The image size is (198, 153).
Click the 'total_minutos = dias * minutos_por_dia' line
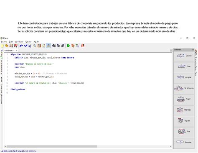coord(34,76)
